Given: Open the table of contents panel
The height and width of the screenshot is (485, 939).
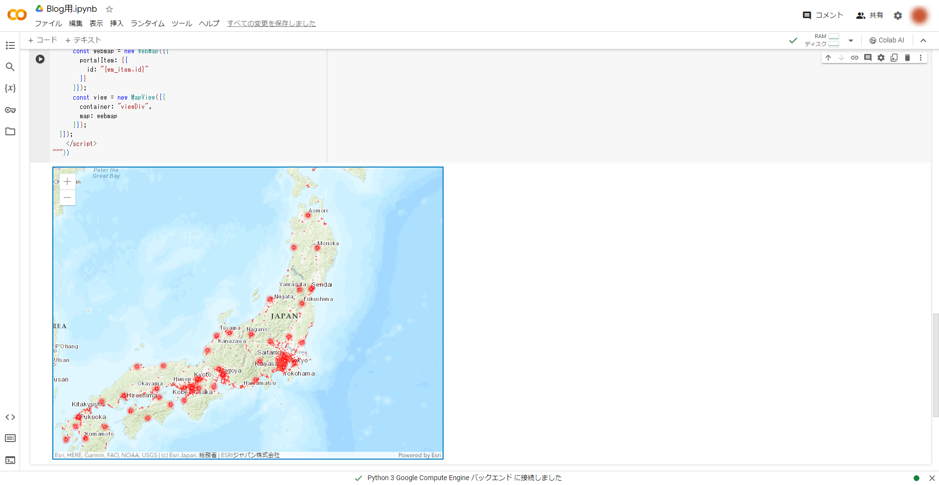Looking at the screenshot, I should click(10, 45).
